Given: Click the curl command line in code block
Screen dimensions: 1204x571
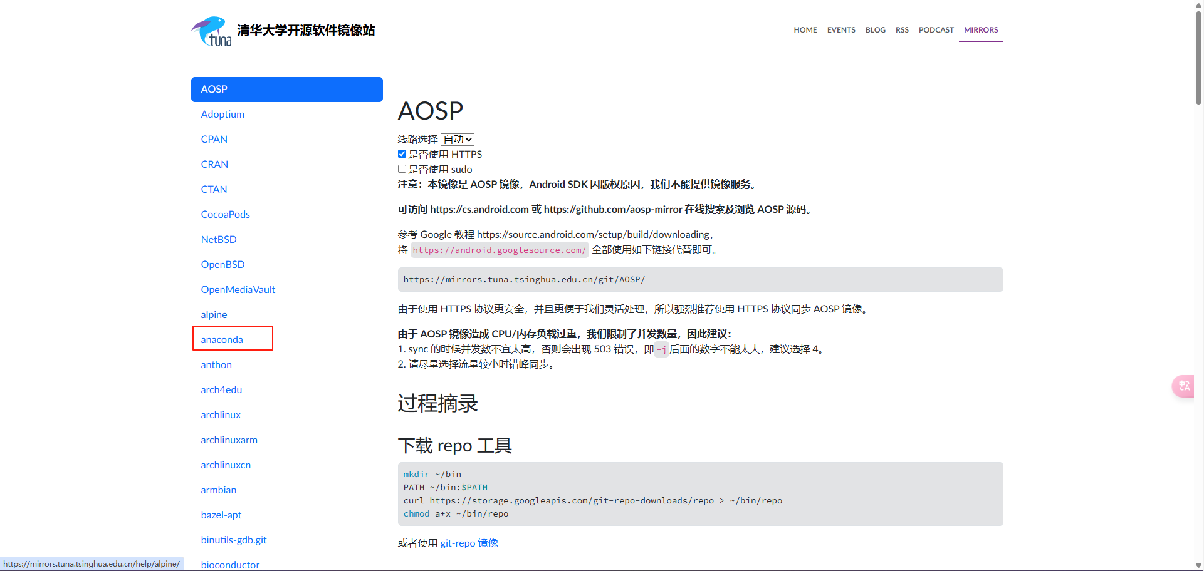Looking at the screenshot, I should 593,501.
